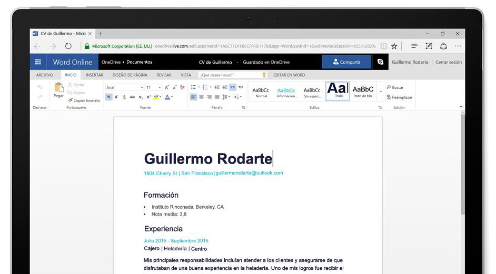Click the Copiar command
The height and width of the screenshot is (274, 496).
pos(76,93)
